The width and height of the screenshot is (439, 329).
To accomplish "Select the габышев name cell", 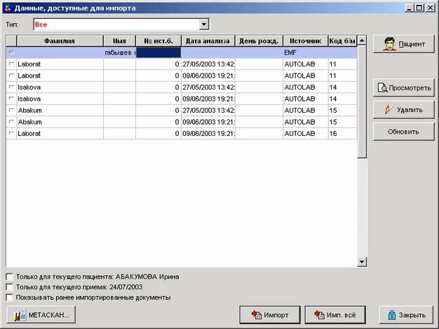I will pos(119,52).
